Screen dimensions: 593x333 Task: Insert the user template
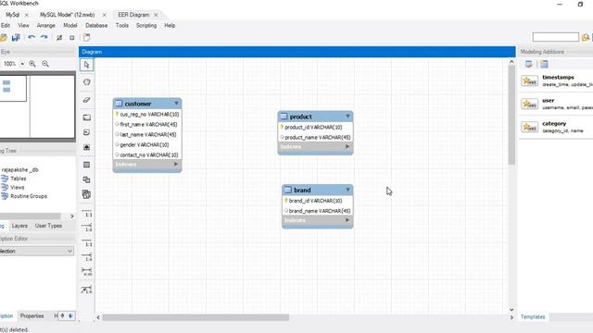pyautogui.click(x=556, y=104)
